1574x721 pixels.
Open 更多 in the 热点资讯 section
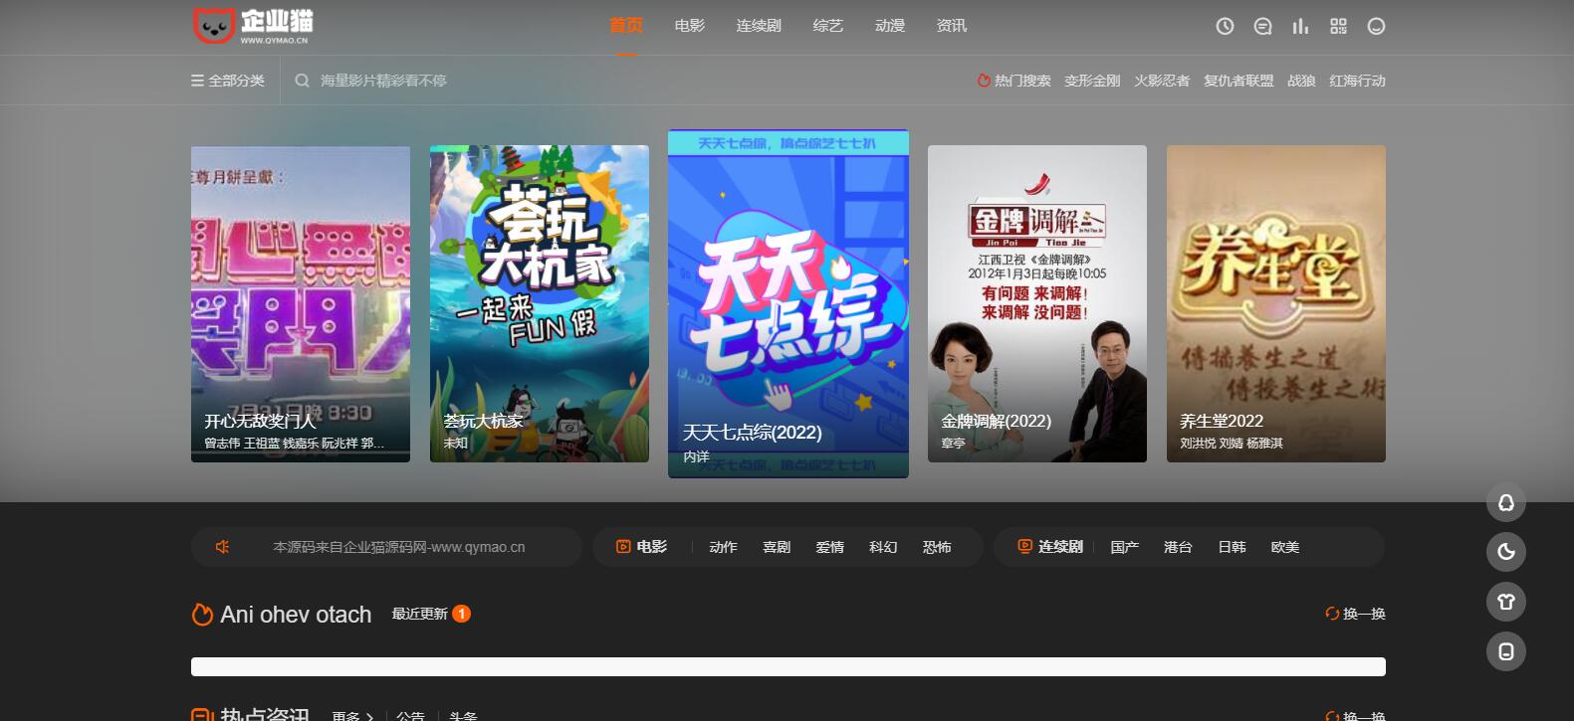352,716
